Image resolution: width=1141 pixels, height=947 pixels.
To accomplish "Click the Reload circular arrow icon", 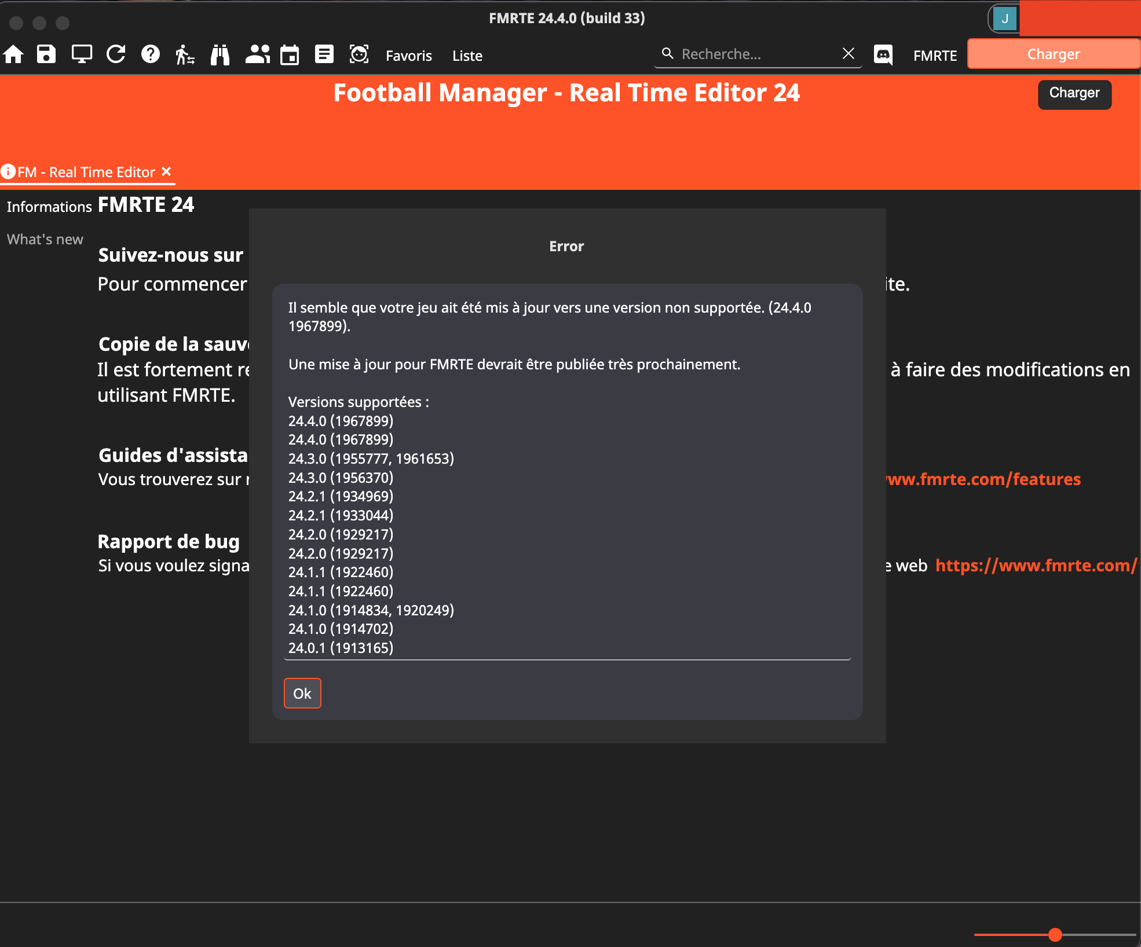I will (x=116, y=54).
